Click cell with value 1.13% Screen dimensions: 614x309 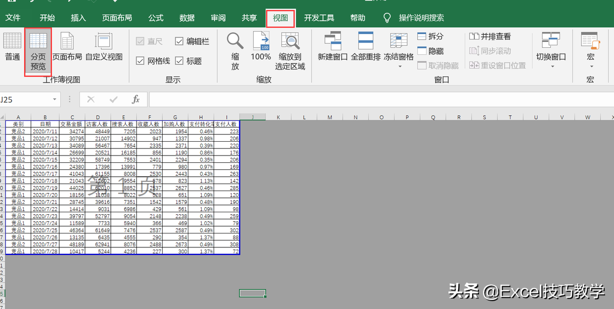201,181
